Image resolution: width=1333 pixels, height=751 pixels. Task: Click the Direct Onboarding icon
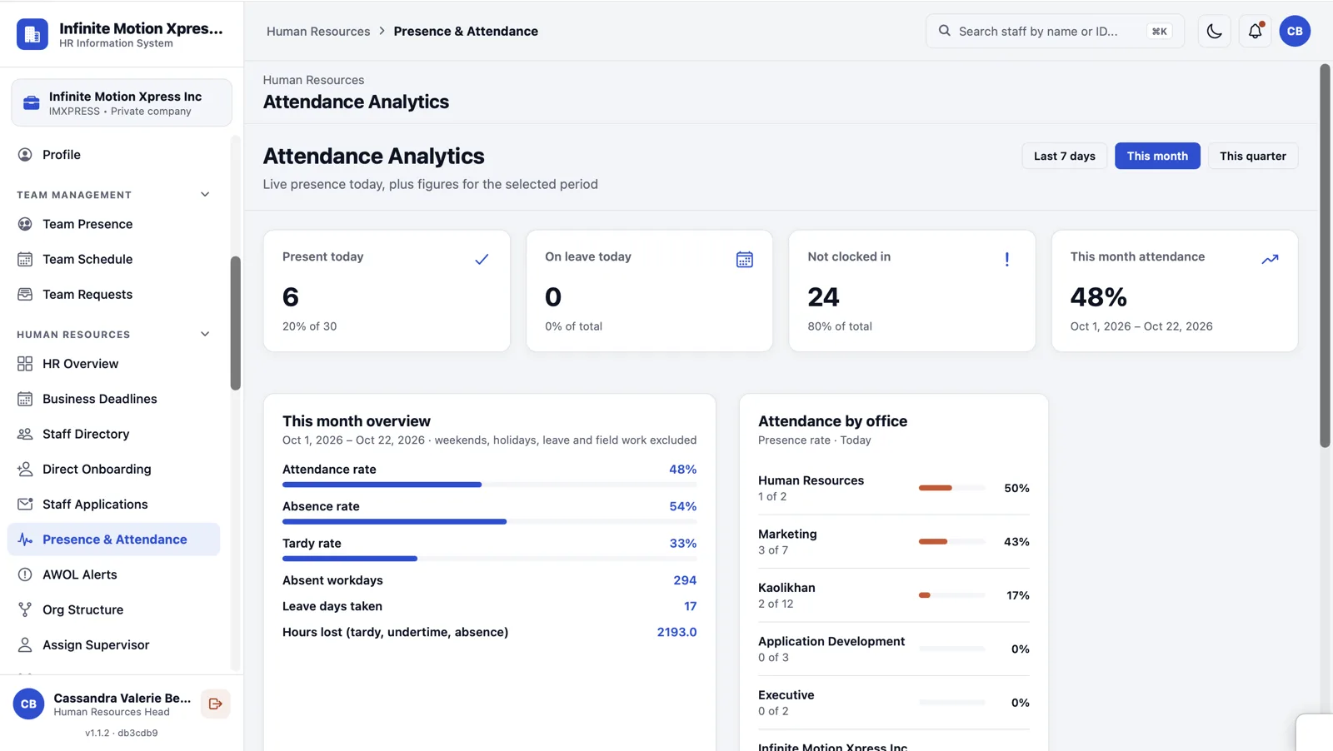pos(25,469)
